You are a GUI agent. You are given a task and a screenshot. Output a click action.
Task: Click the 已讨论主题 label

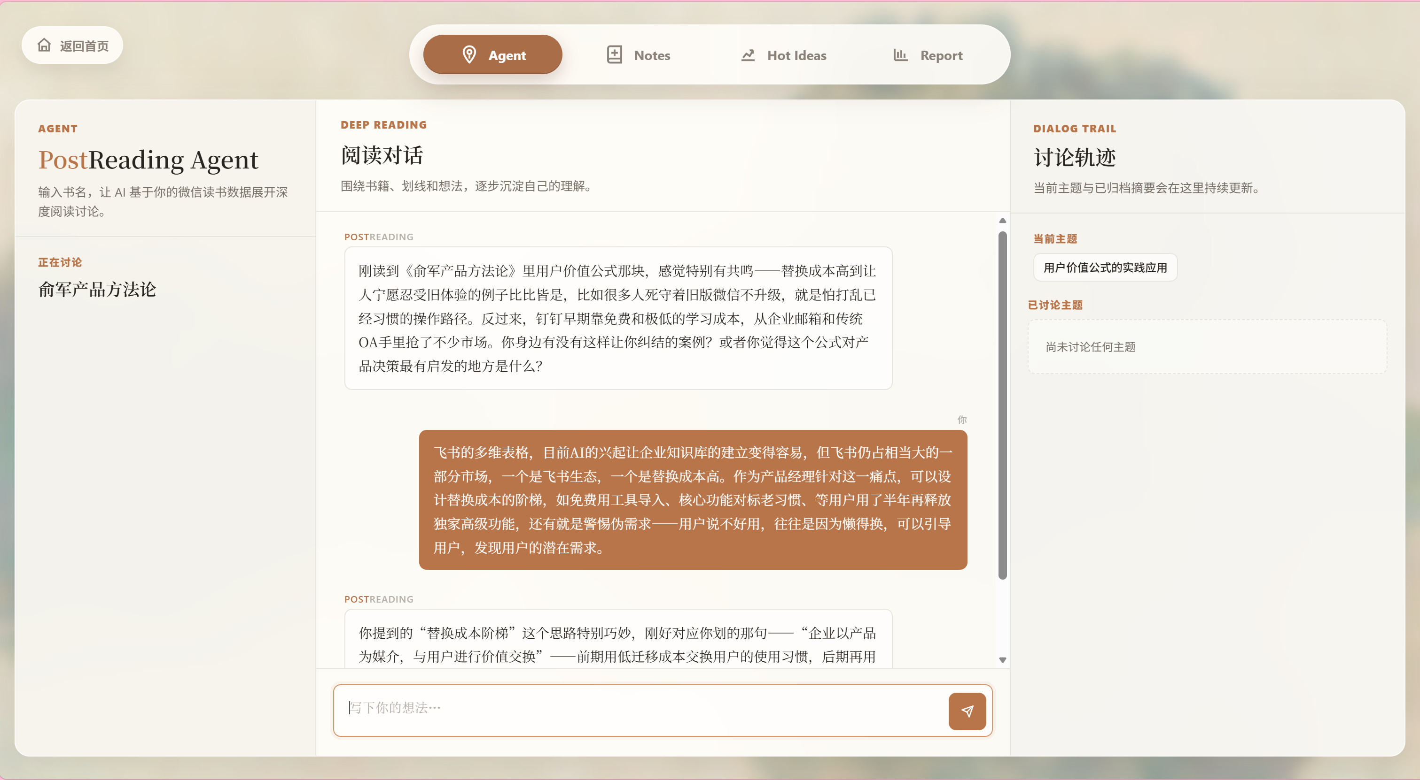[x=1054, y=305]
